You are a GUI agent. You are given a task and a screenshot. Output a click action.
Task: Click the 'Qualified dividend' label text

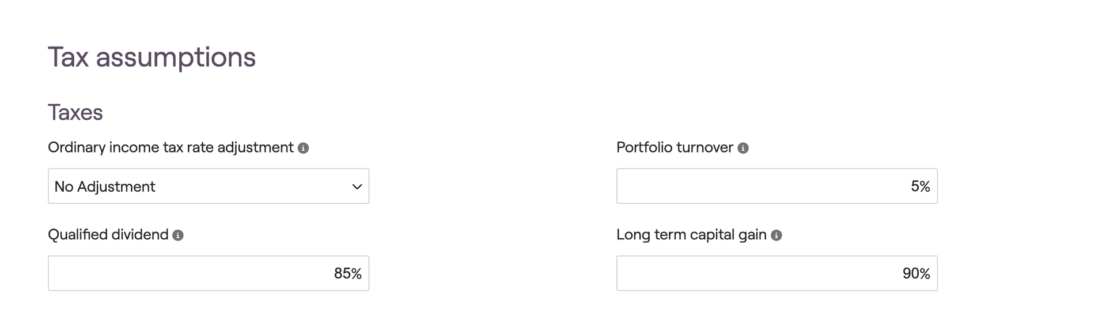click(108, 235)
